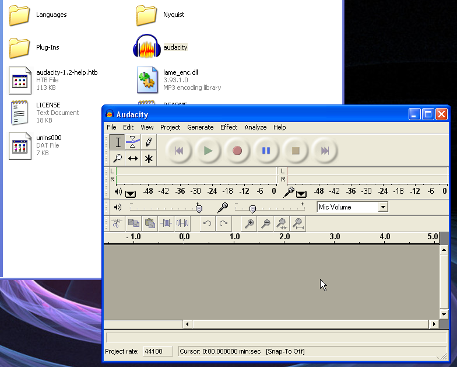
Task: Click the Zoom In toolbar icon
Action: (x=249, y=223)
